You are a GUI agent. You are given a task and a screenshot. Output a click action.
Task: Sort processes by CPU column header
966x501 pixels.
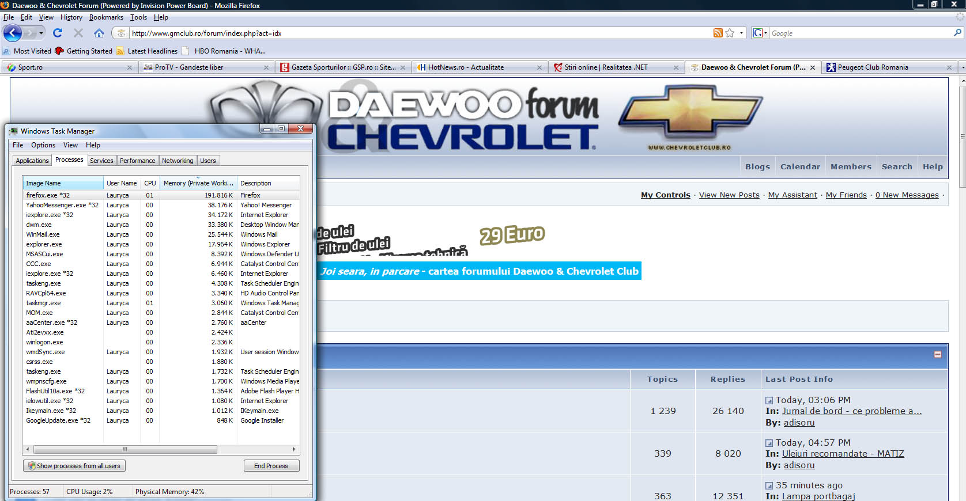150,183
